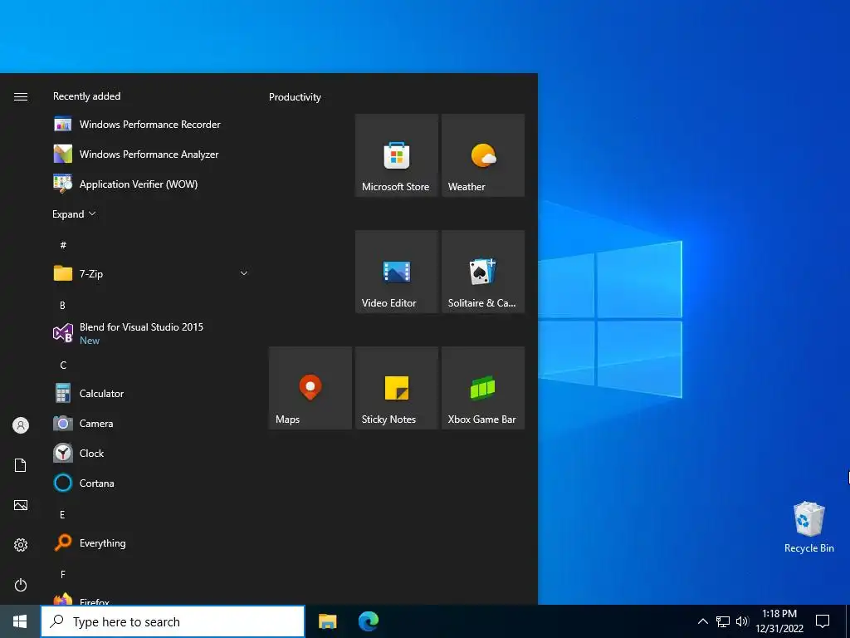This screenshot has height=638, width=850.
Task: Click the Windows Start button
Action: pyautogui.click(x=20, y=621)
